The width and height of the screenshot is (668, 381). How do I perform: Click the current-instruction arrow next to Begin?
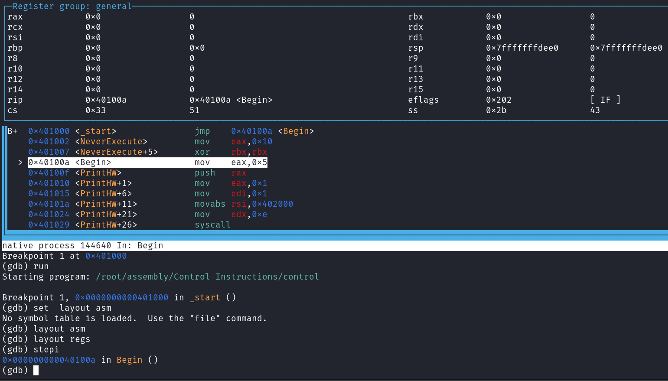pos(20,163)
